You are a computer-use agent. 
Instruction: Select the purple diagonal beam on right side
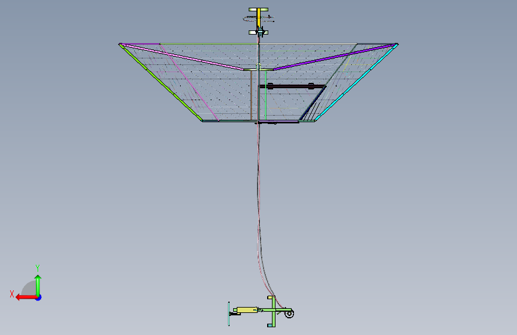[x=335, y=57]
